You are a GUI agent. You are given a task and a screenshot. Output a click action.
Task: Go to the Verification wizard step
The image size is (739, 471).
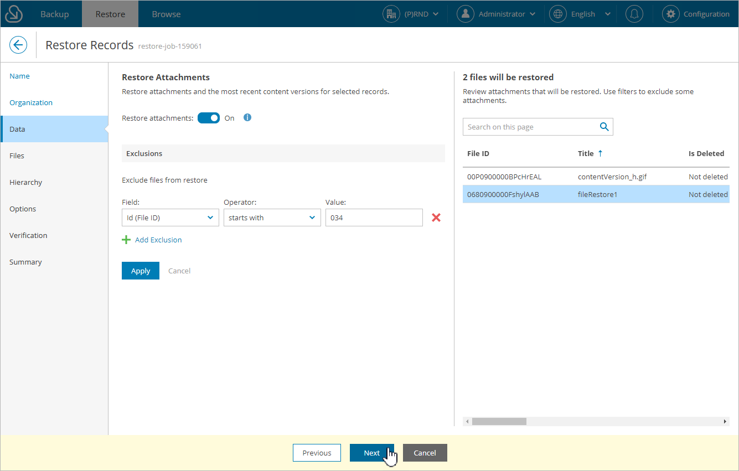coord(54,235)
